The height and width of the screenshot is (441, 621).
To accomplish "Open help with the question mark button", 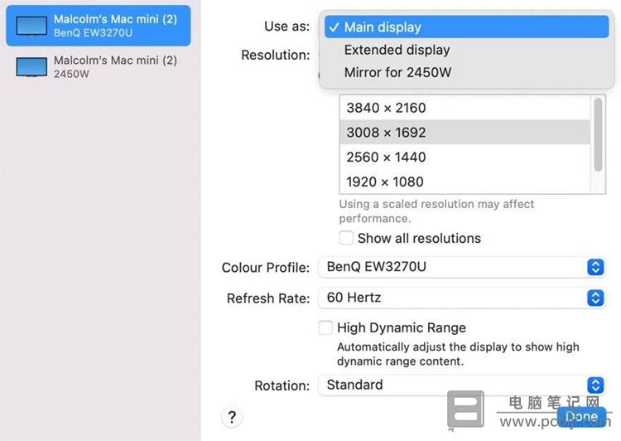I will [x=232, y=417].
